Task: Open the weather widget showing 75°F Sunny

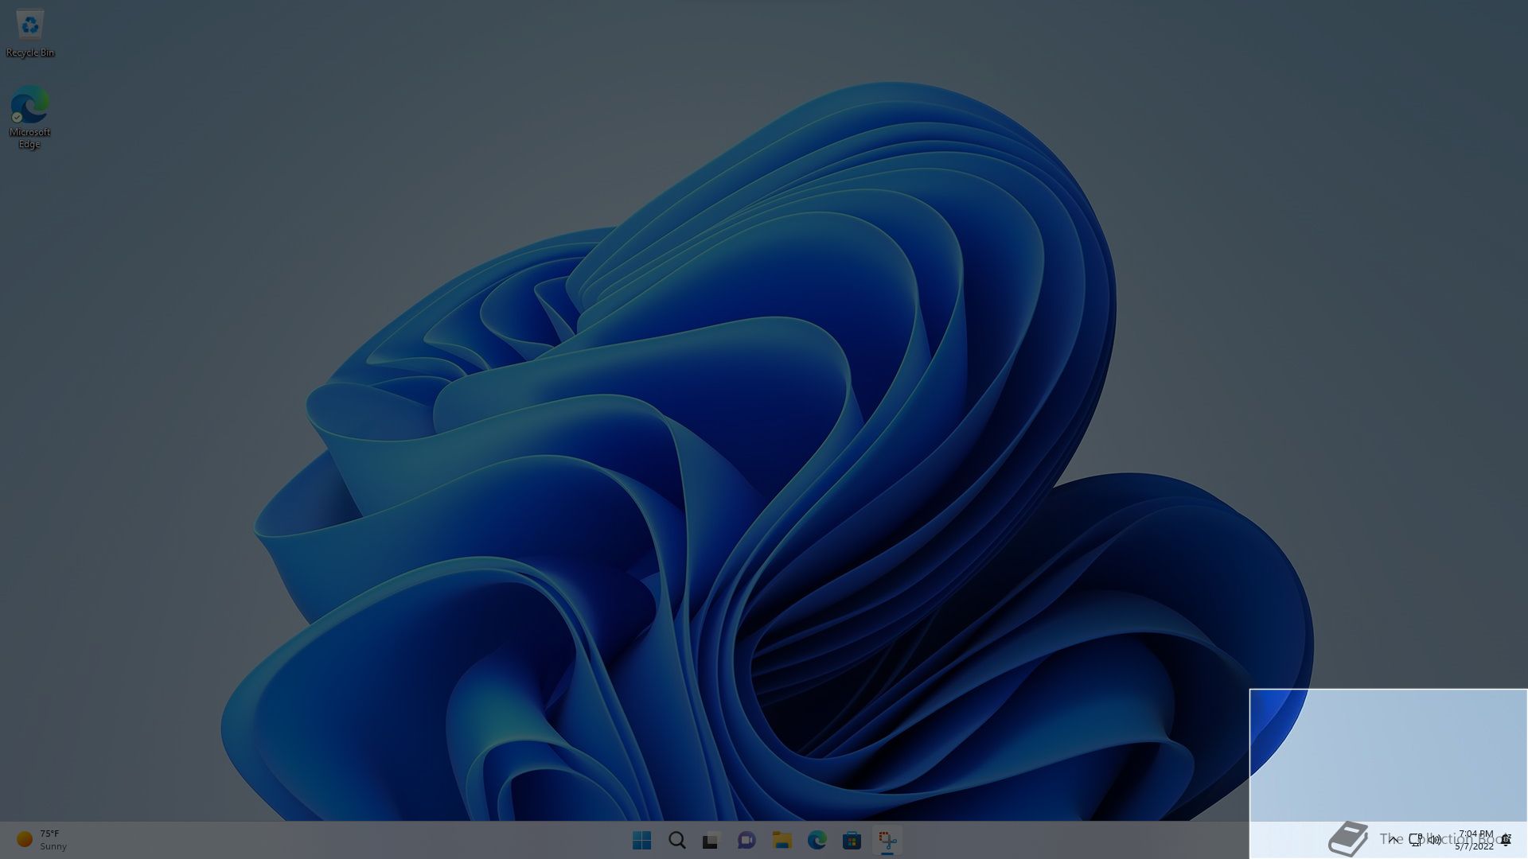Action: (x=42, y=840)
